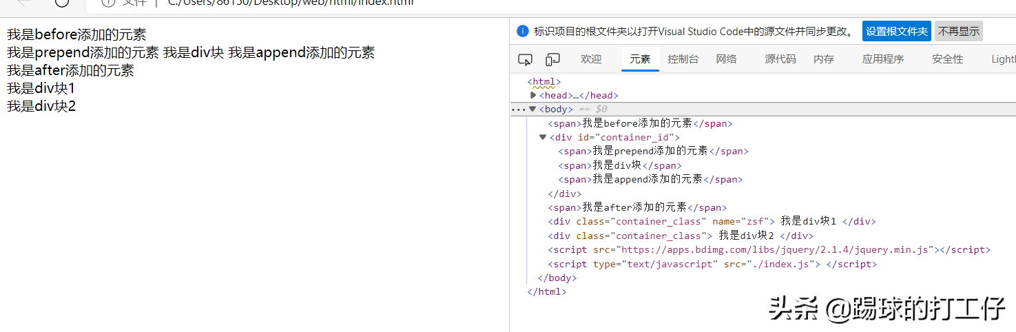The image size is (1016, 332).
Task: Select the span 我是before添加的元素 node
Action: 640,123
